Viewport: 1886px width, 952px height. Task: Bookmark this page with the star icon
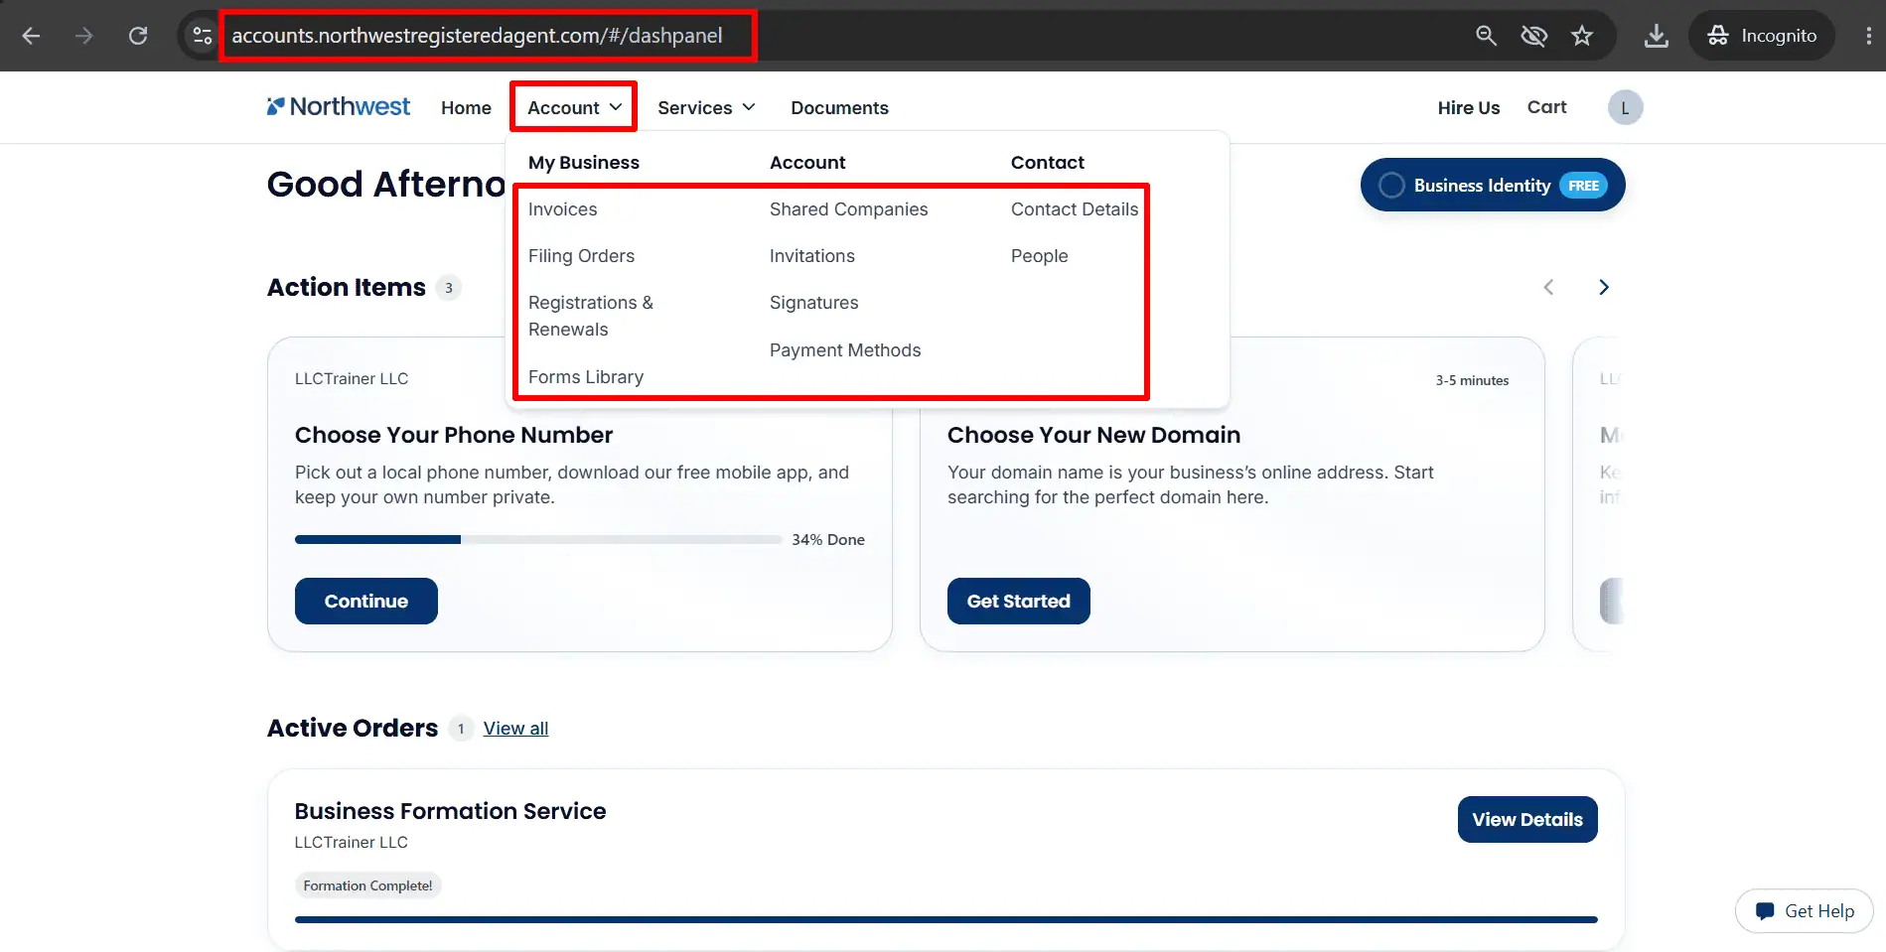coord(1582,36)
